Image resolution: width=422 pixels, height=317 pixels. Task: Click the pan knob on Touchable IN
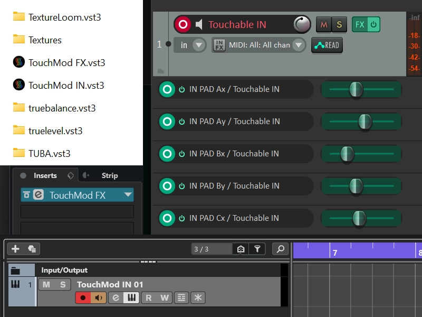pyautogui.click(x=302, y=24)
